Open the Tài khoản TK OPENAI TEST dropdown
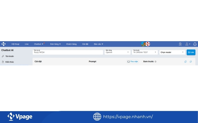The height and width of the screenshot is (123, 198). pyautogui.click(x=145, y=52)
